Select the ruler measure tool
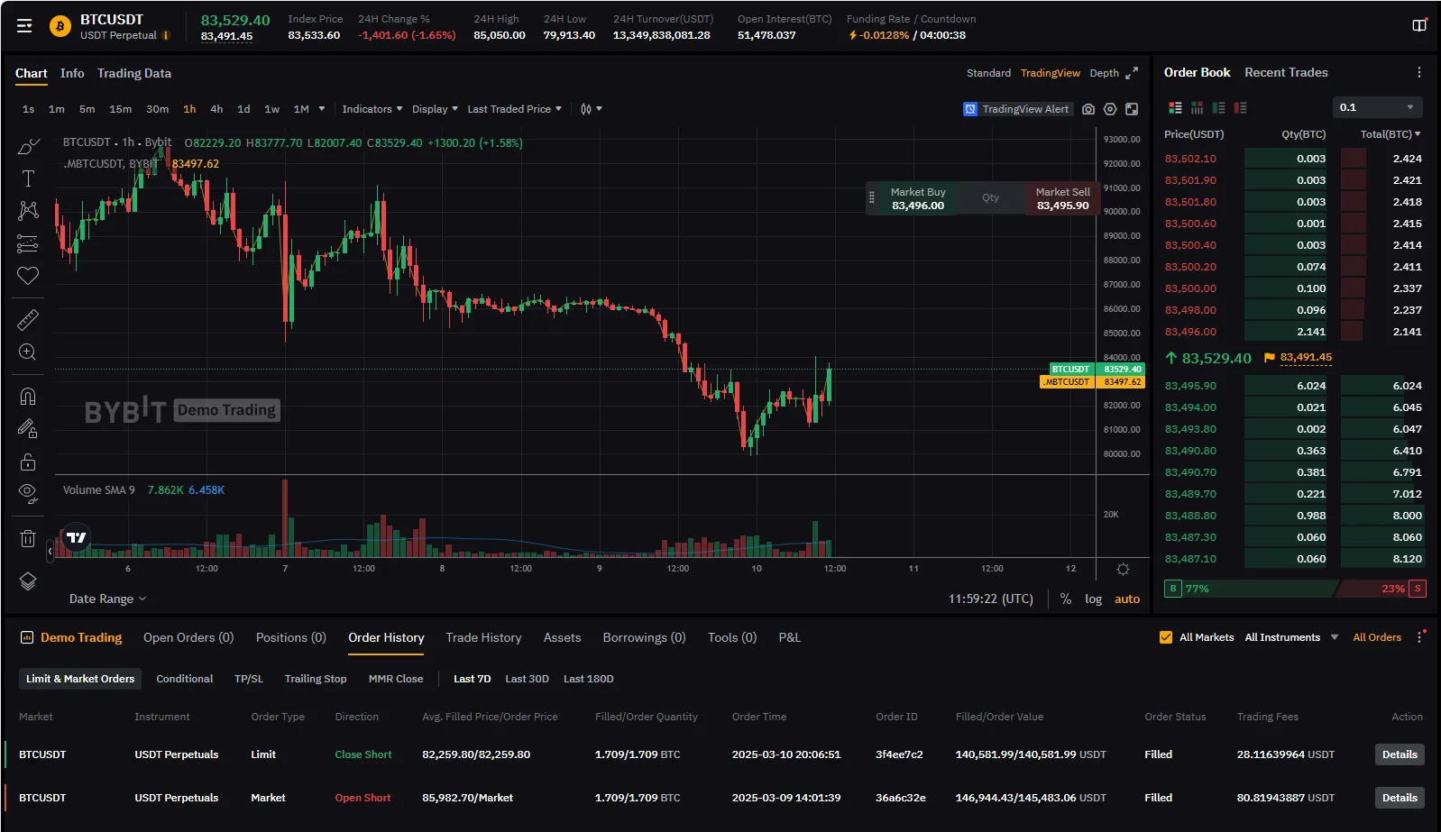 [28, 320]
